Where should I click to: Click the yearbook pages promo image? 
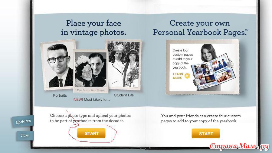(202, 67)
